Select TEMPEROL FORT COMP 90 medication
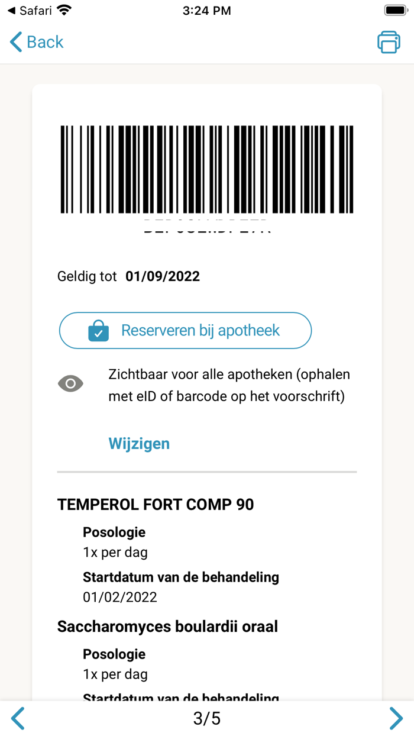 (156, 504)
